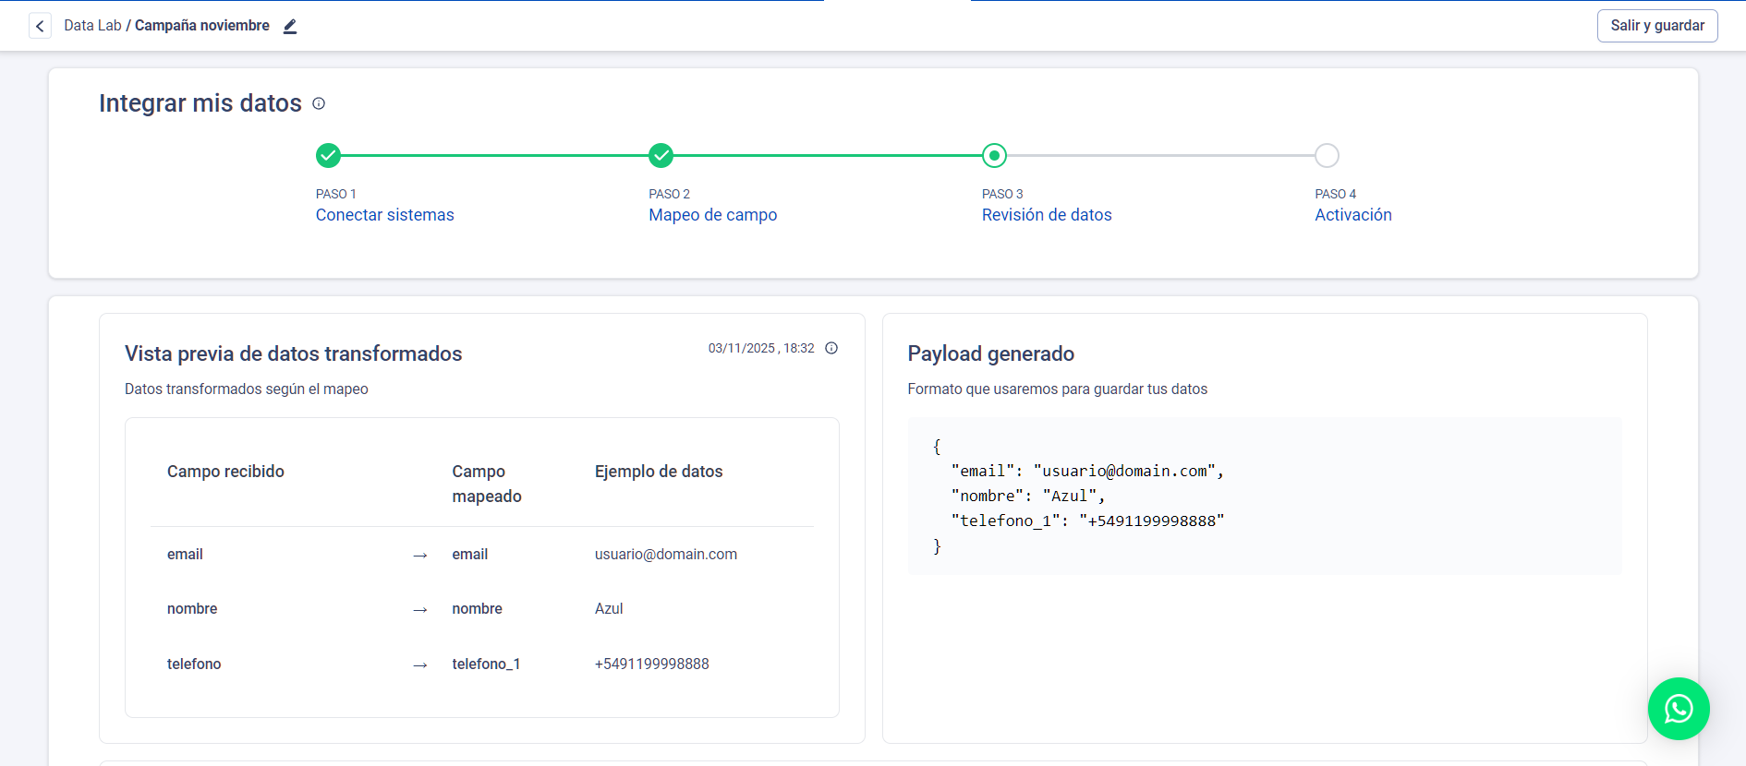Click the completed checkmark for Paso 1
Viewport: 1746px width, 766px height.
click(x=328, y=155)
